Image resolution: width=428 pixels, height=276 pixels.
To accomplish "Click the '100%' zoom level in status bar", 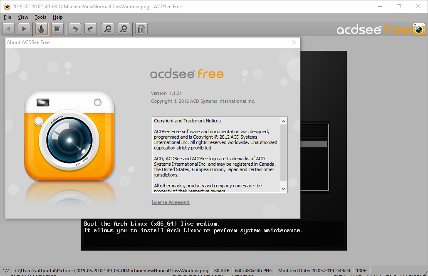I will (x=362, y=271).
